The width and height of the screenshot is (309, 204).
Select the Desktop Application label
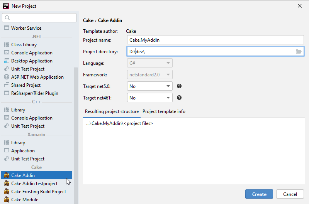coord(32,61)
